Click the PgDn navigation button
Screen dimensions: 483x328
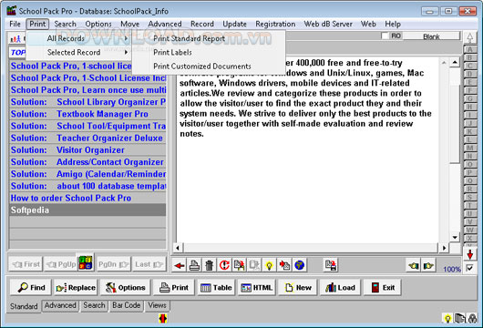[x=113, y=264]
